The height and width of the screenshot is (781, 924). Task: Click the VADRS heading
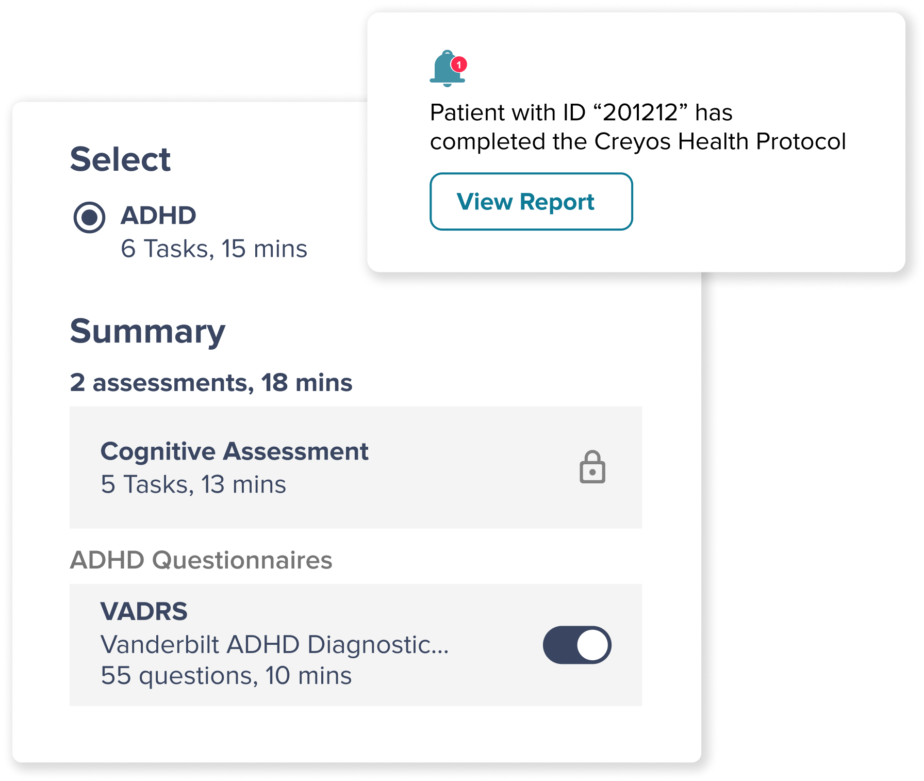(x=144, y=611)
